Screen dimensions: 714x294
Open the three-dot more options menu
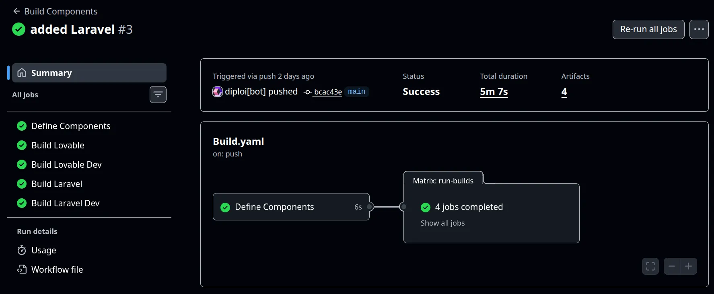tap(699, 29)
